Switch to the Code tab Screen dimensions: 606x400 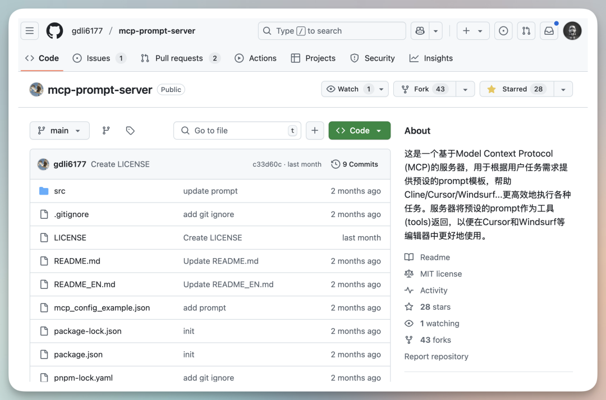pos(42,58)
